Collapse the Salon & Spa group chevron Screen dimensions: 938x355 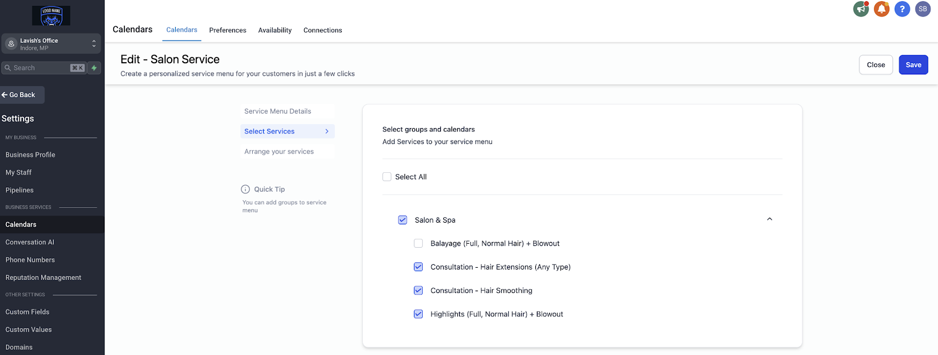click(770, 219)
